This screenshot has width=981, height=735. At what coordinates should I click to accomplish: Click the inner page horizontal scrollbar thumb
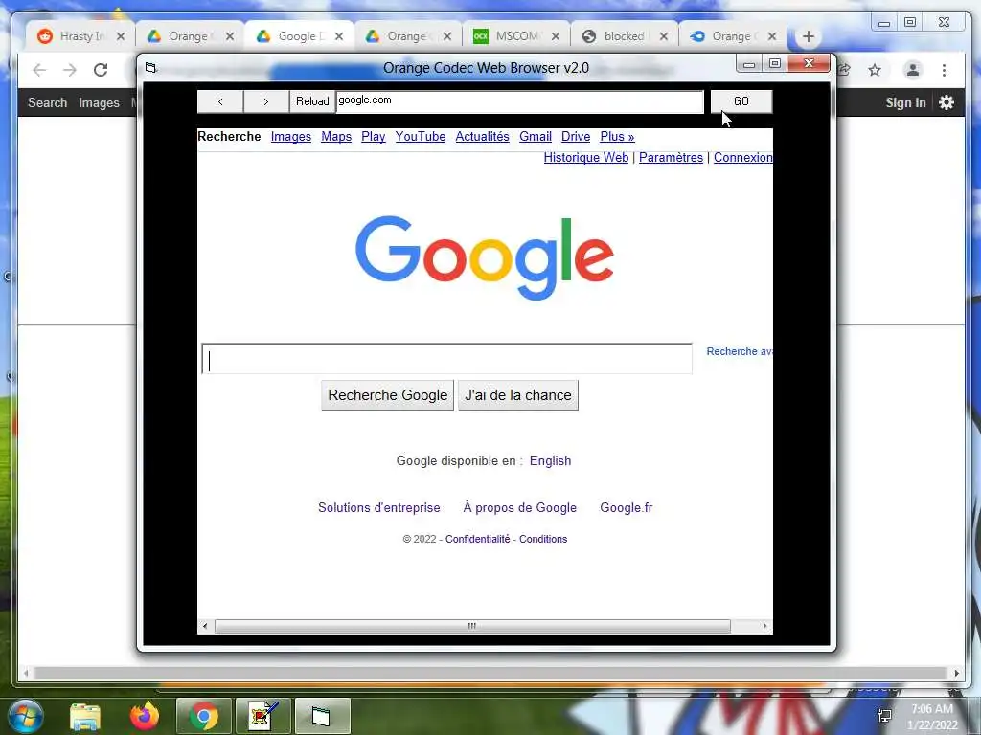[472, 626]
